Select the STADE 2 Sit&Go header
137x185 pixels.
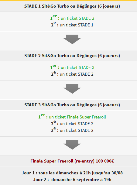coord(72,56)
